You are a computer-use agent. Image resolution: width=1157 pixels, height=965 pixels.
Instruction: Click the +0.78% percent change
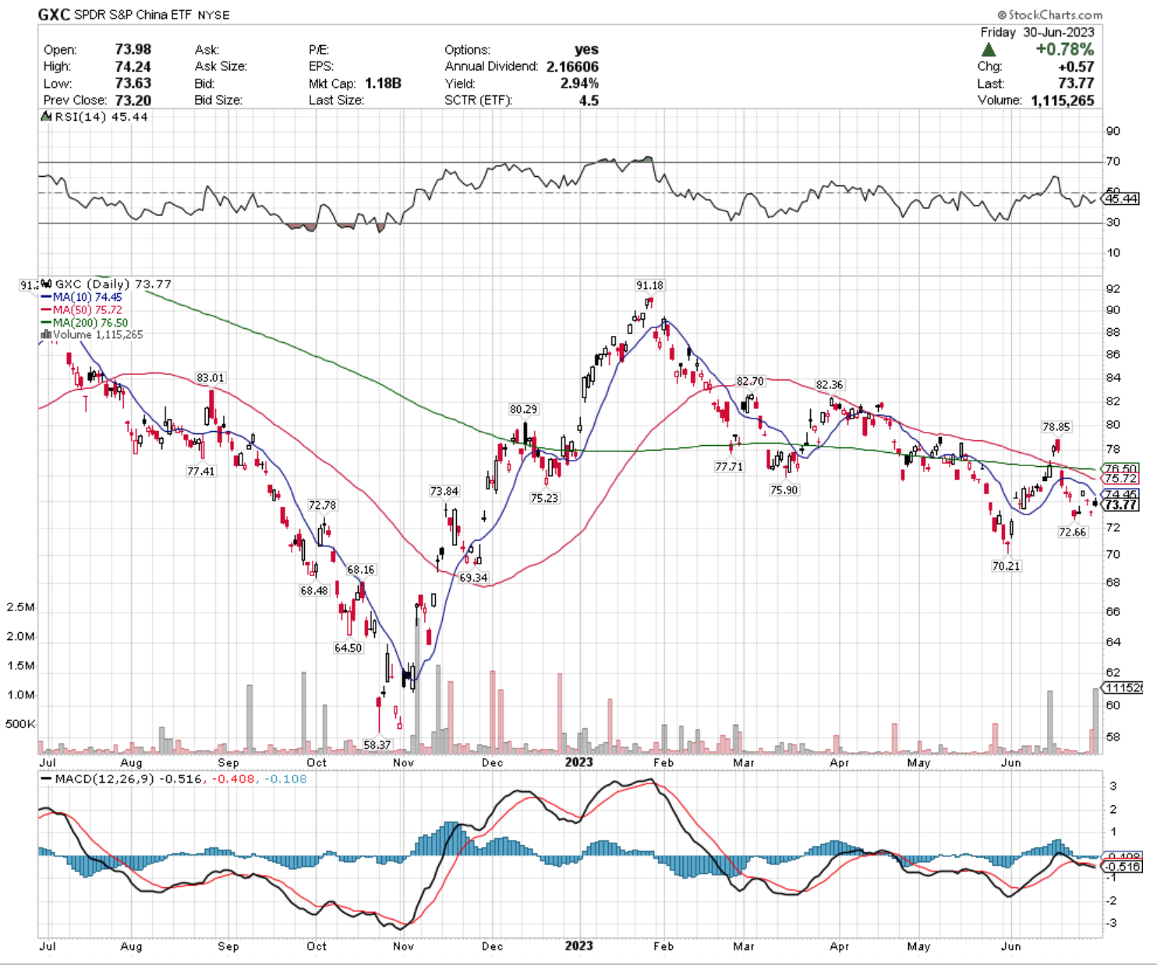click(x=1064, y=49)
